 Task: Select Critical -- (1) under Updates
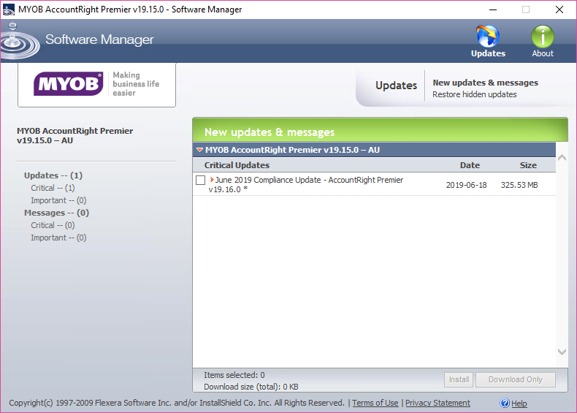pyautogui.click(x=53, y=188)
